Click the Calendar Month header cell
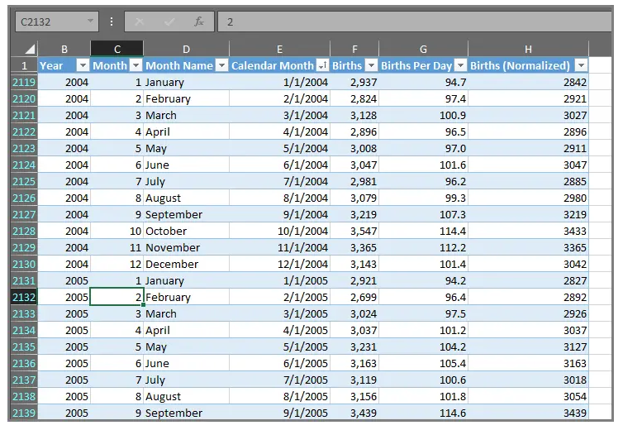This screenshot has height=430, width=623. [280, 65]
